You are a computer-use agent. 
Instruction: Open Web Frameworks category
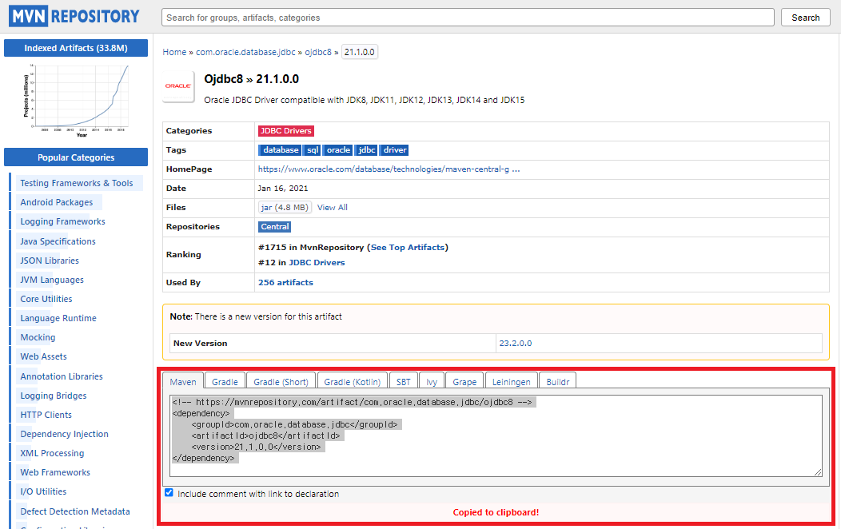click(x=55, y=472)
